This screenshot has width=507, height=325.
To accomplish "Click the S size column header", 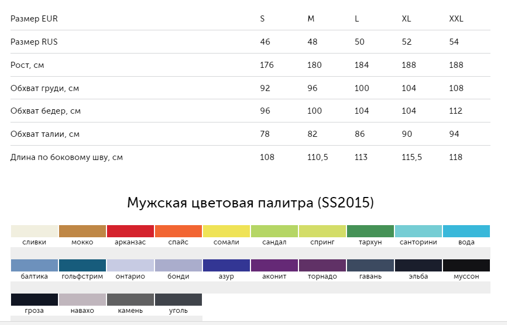I will [x=262, y=19].
